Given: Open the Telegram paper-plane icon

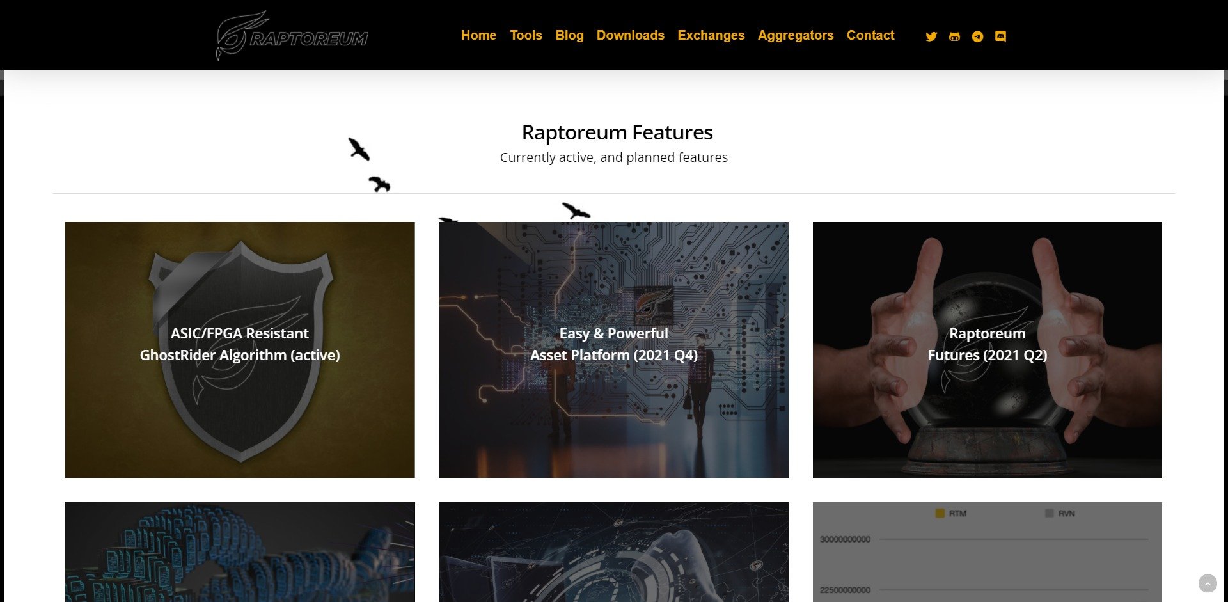Looking at the screenshot, I should (x=977, y=36).
